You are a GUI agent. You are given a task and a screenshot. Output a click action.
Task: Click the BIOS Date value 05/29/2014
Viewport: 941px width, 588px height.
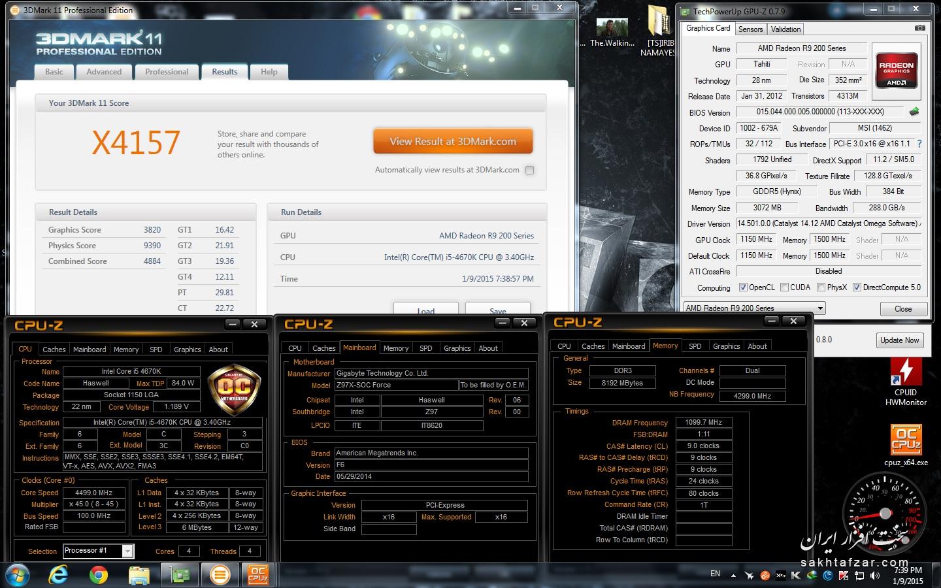pos(431,476)
